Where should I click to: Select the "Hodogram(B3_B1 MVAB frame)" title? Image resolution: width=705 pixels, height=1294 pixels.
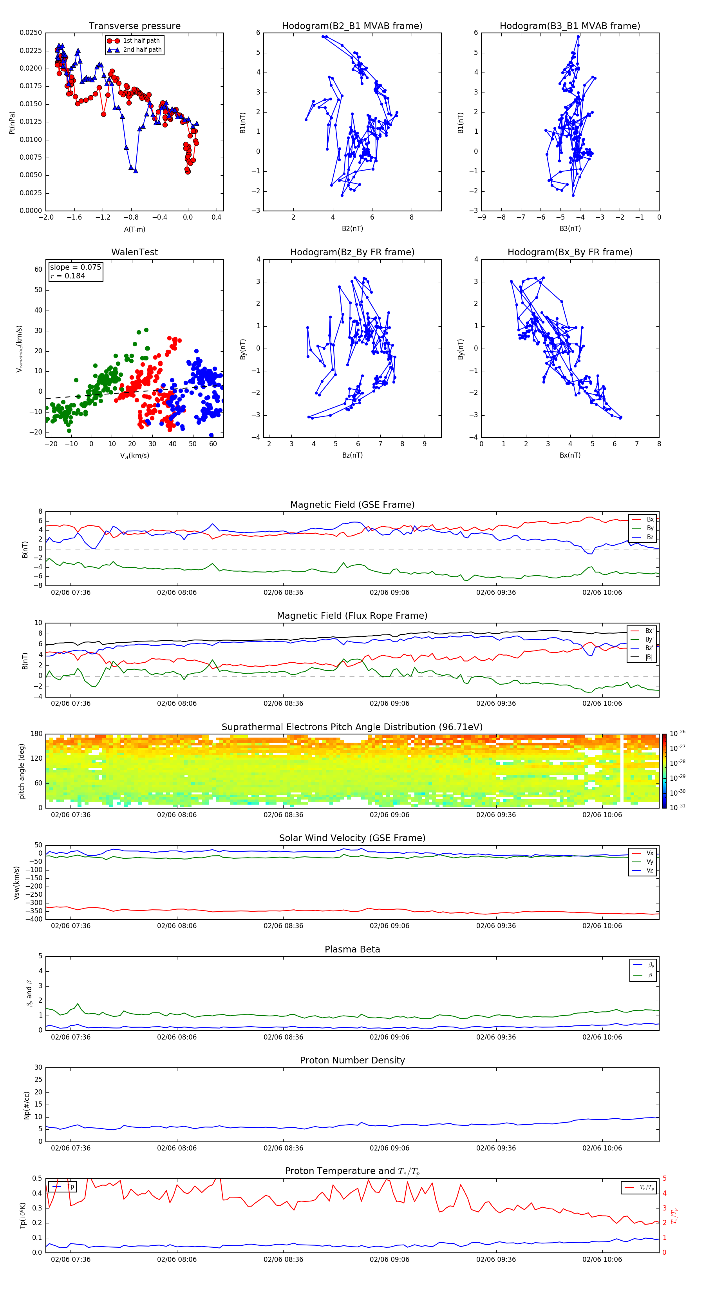click(x=570, y=26)
